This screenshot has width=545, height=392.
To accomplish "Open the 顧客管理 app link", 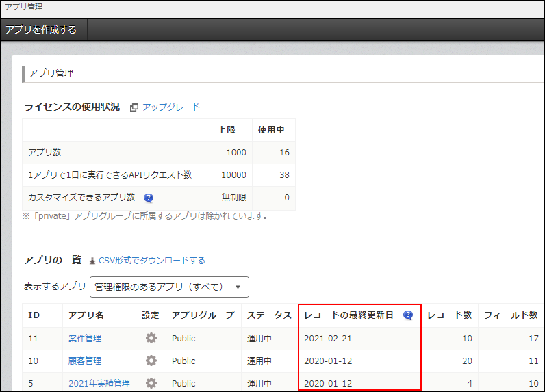I will click(x=85, y=361).
